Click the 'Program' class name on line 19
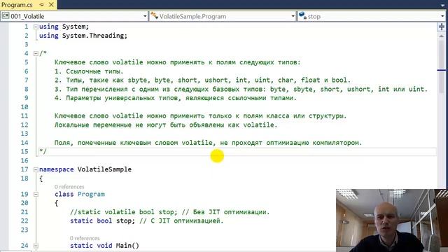Screen dimensions: 448x252 click(x=91, y=195)
